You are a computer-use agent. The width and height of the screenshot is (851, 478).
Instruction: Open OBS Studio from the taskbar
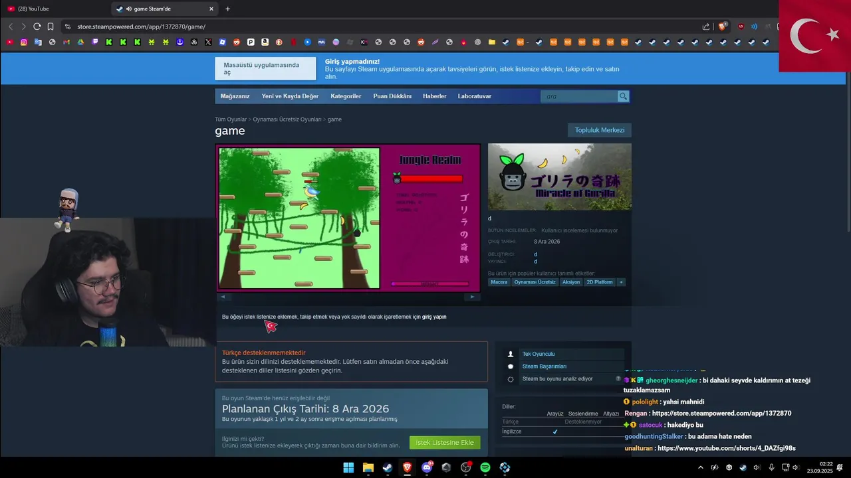click(x=466, y=467)
